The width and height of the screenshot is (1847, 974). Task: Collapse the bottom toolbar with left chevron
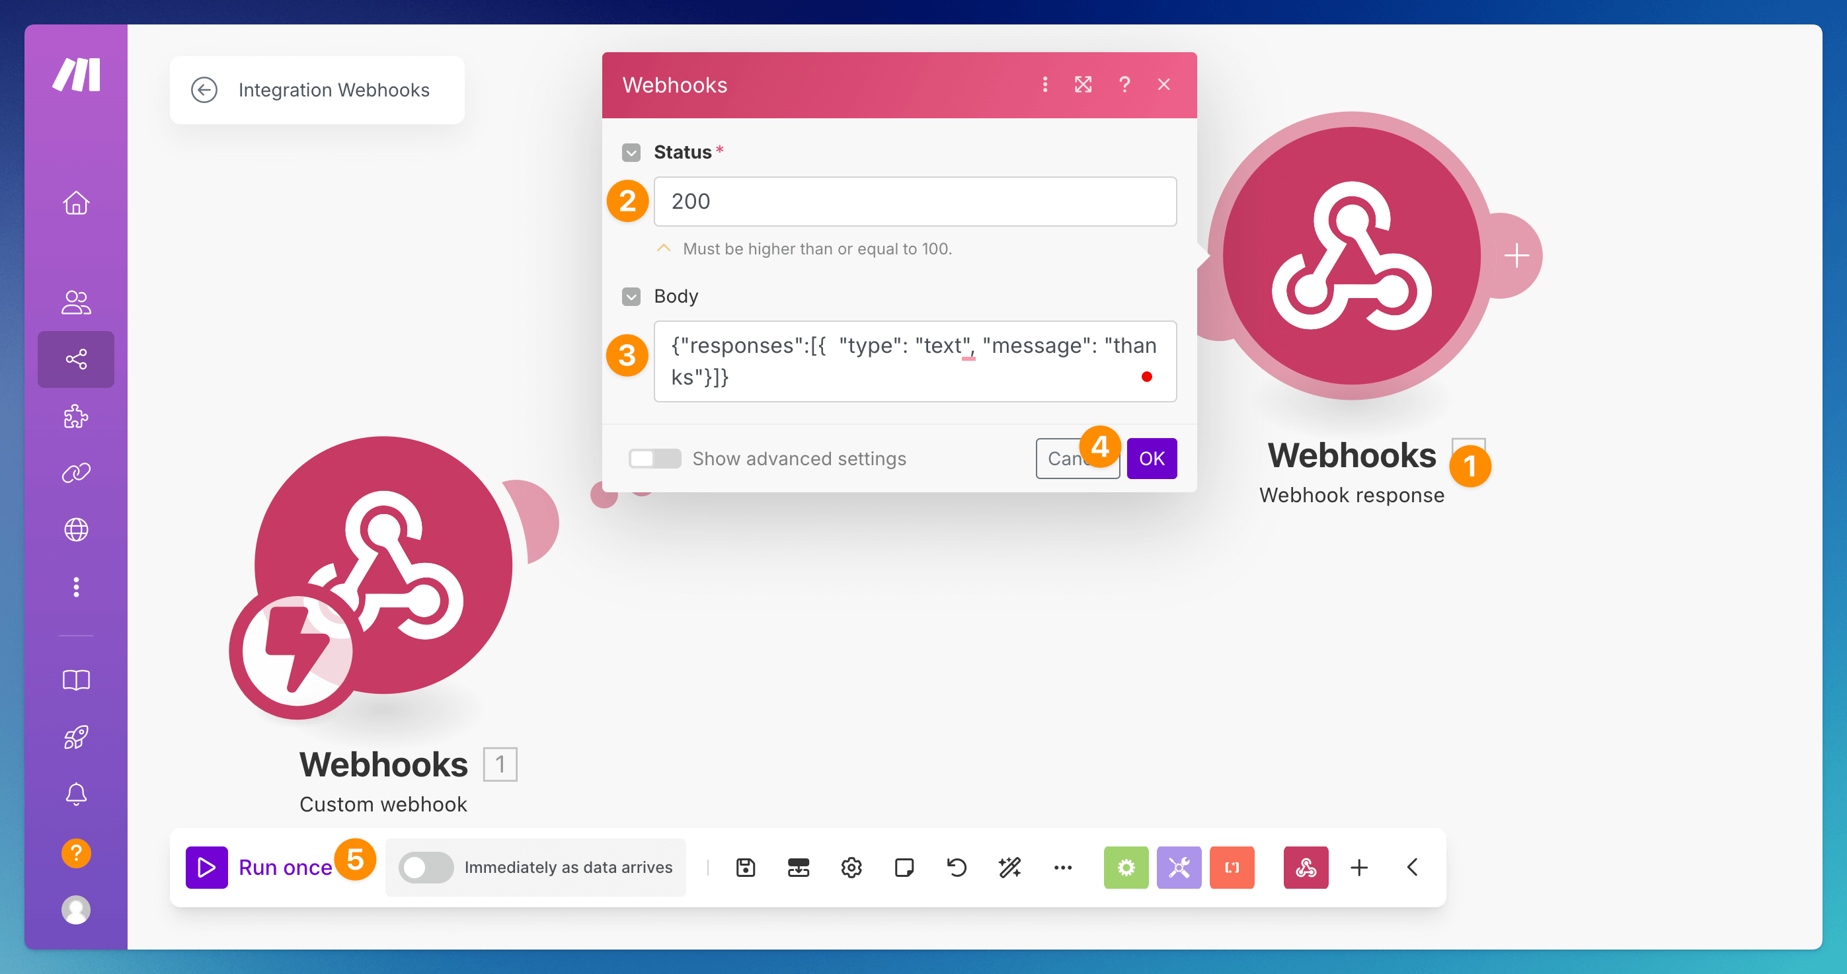pyautogui.click(x=1412, y=867)
